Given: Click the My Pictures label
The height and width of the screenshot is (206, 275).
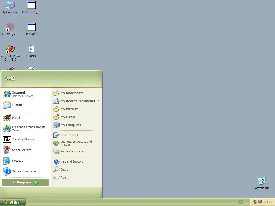Looking at the screenshot, I should coord(70,109).
